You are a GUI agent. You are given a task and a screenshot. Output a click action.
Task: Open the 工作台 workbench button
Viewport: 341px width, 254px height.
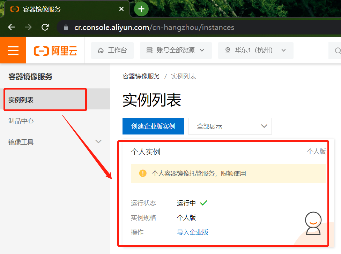pos(112,51)
